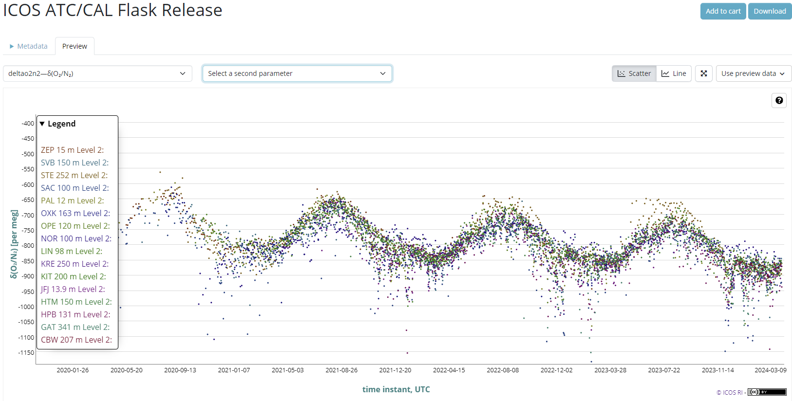Click GAT 341 m Level 2 legend entry
792x401 pixels.
(x=75, y=327)
